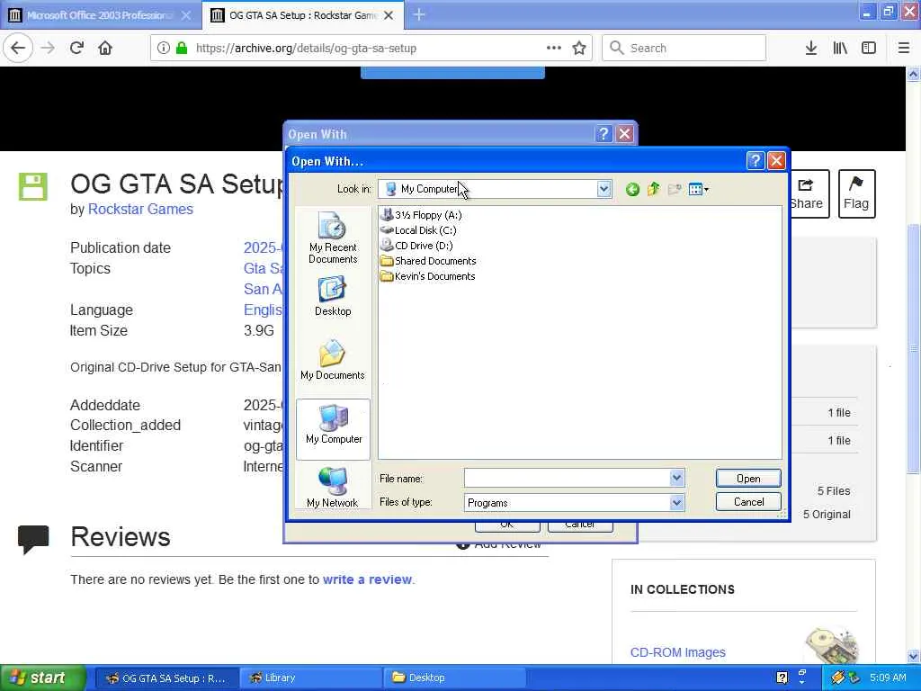Image resolution: width=921 pixels, height=691 pixels.
Task: Toggle Firefox sidebar view
Action: [869, 49]
